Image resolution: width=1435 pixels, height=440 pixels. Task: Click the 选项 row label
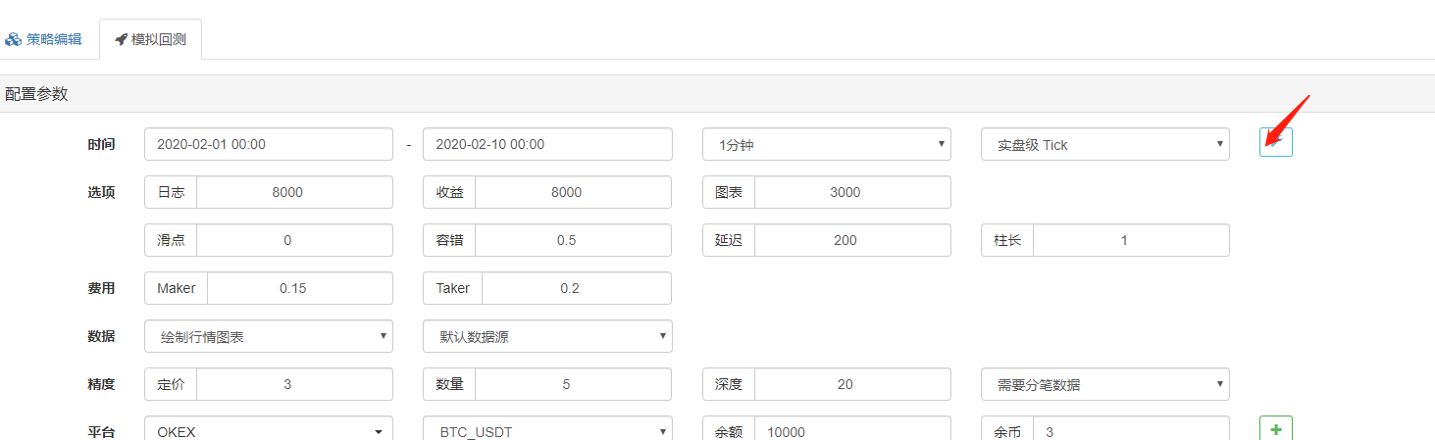click(101, 192)
